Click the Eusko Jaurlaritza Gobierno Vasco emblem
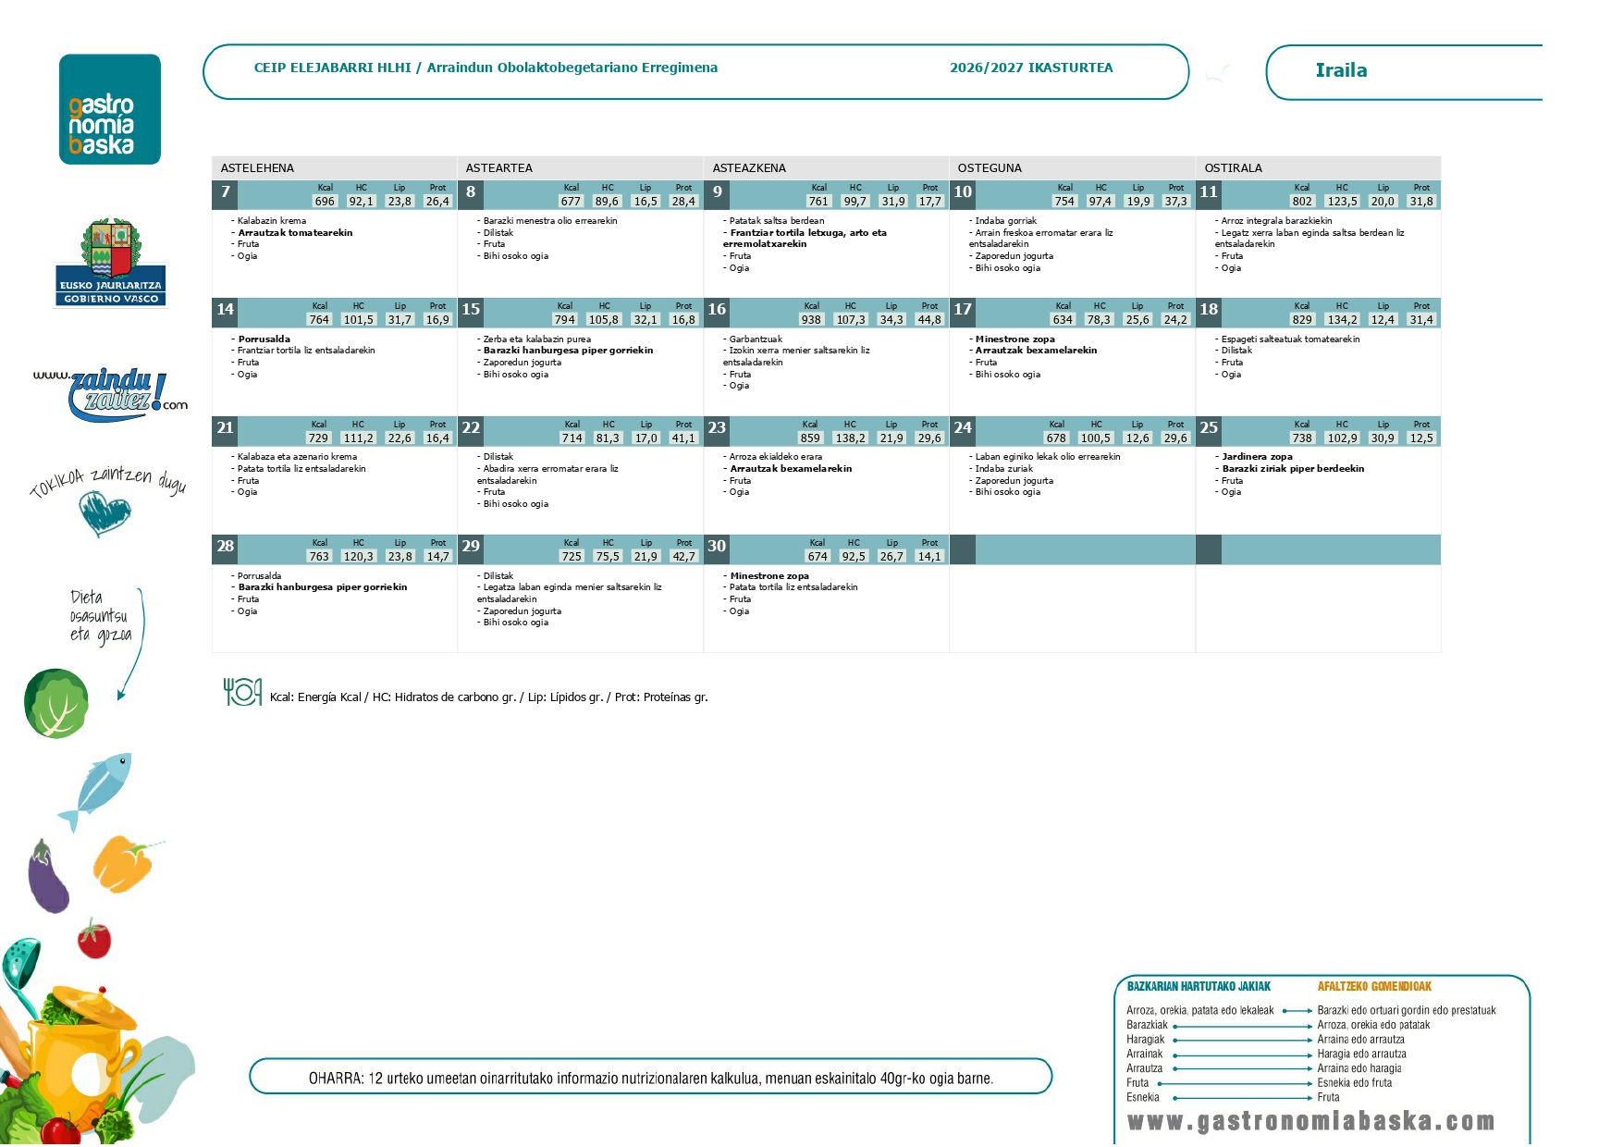 pyautogui.click(x=111, y=262)
